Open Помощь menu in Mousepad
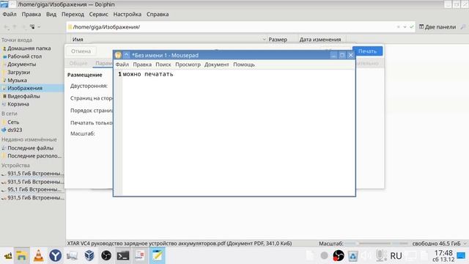This screenshot has width=469, height=264. coord(244,65)
